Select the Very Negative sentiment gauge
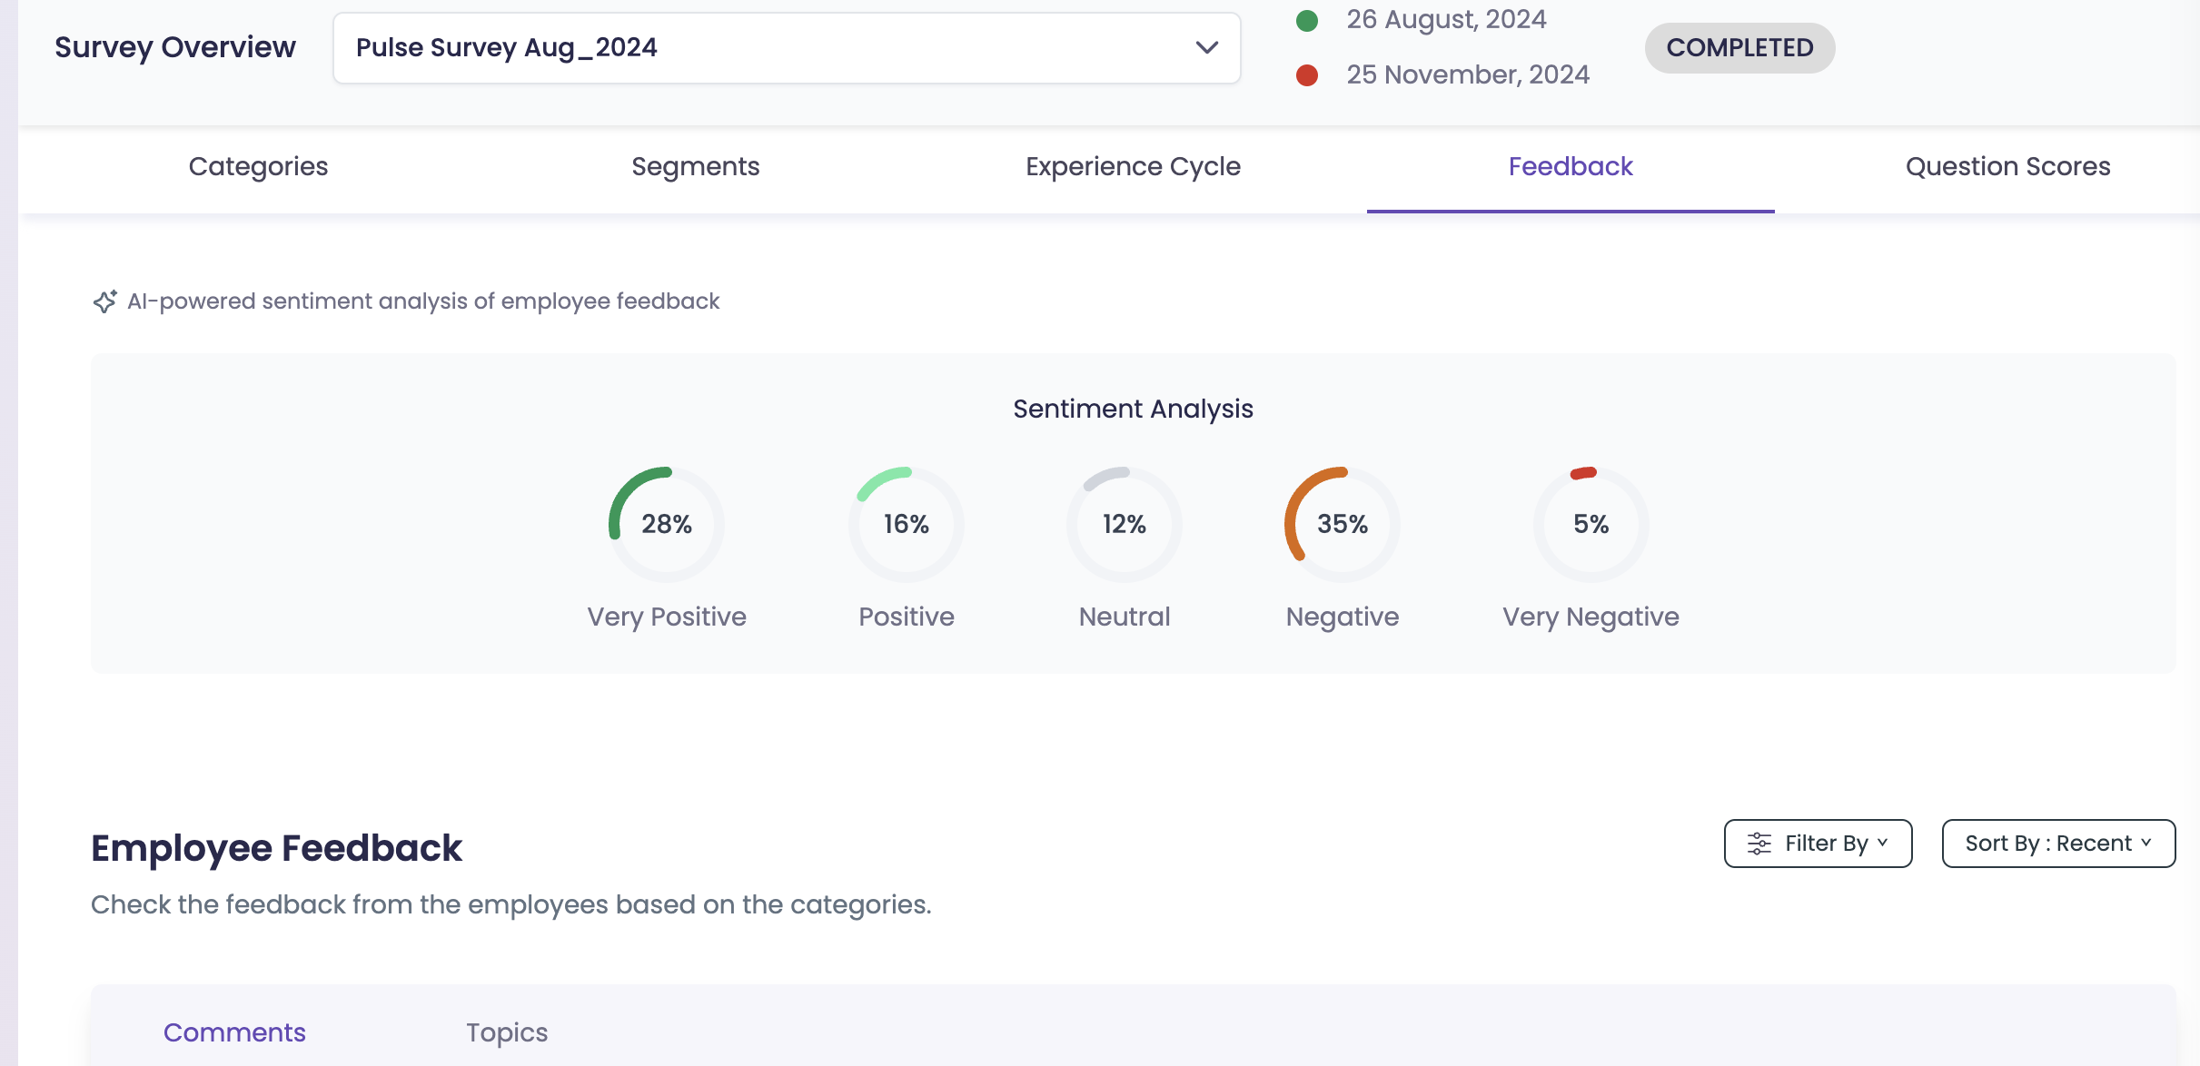This screenshot has width=2200, height=1066. [1591, 524]
